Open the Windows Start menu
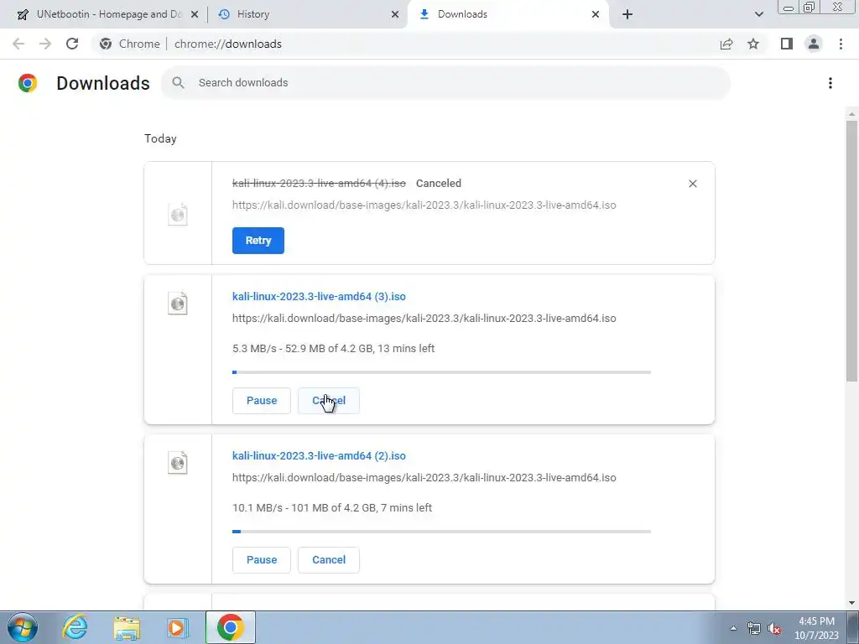The width and height of the screenshot is (859, 644). tap(23, 627)
